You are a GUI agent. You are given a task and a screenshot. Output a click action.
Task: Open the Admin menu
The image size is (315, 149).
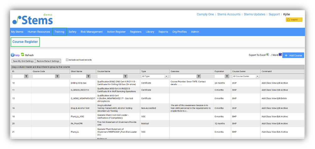pos(195,32)
